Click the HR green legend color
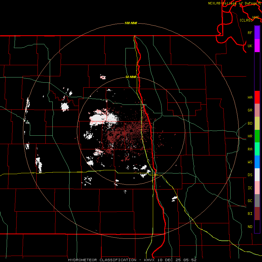The image size is (262, 262). tap(257, 136)
